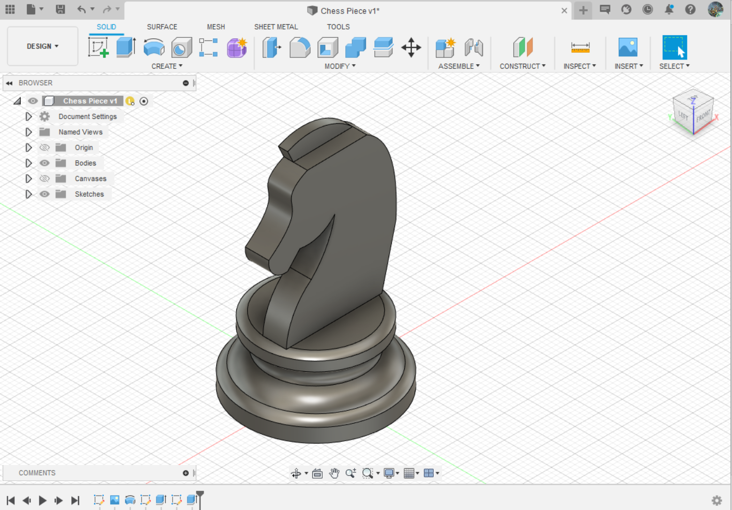Select the Create Sketch tool
The height and width of the screenshot is (510, 732).
coord(98,48)
